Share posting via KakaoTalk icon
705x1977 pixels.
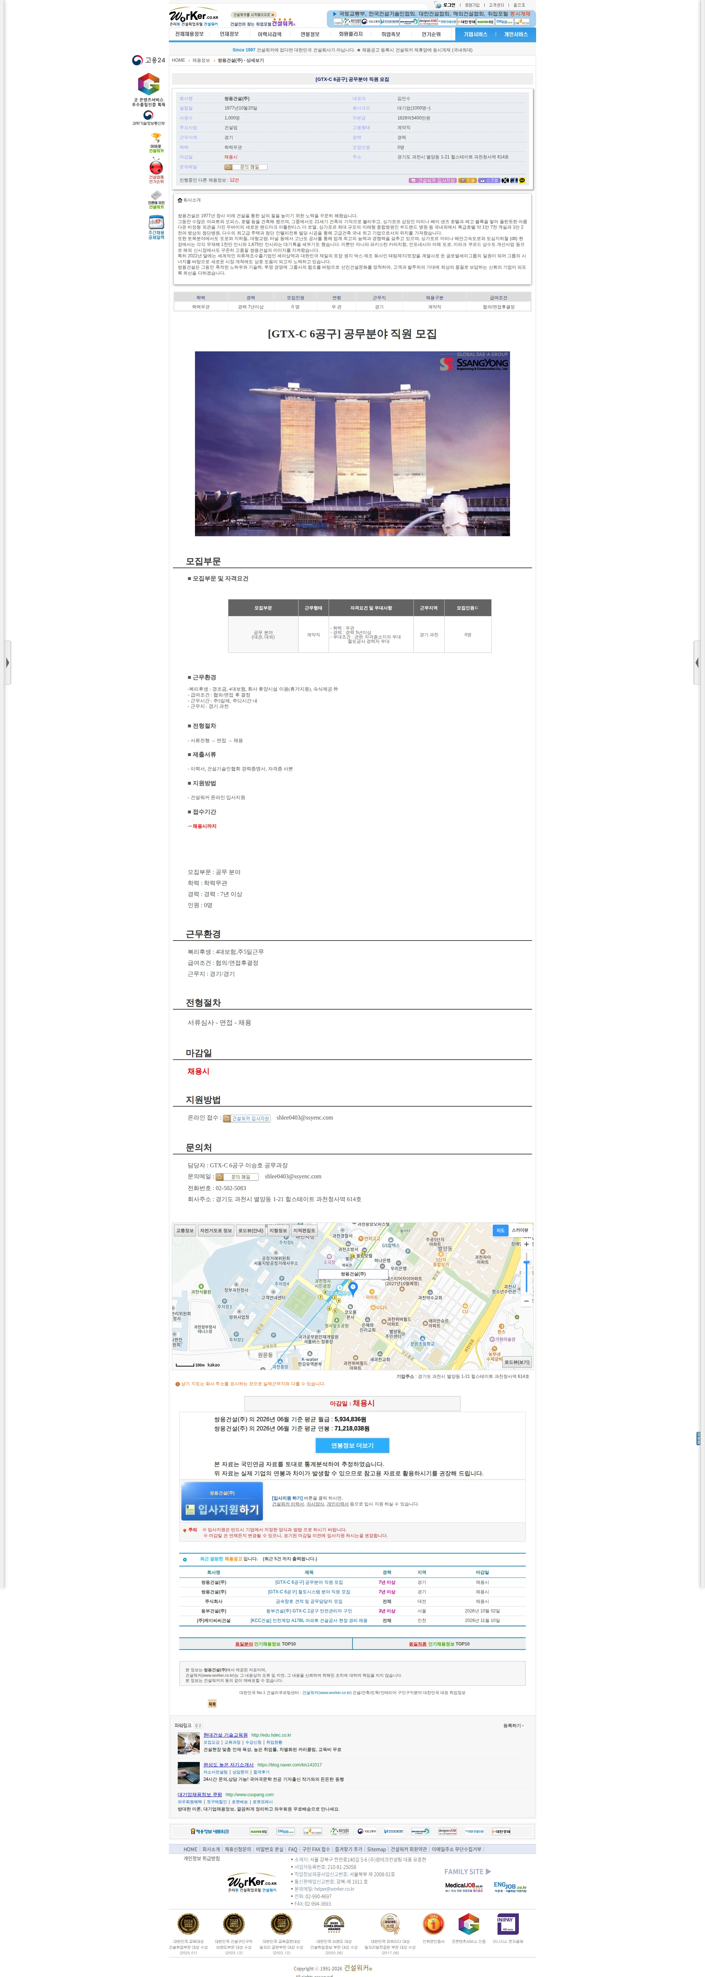click(523, 180)
